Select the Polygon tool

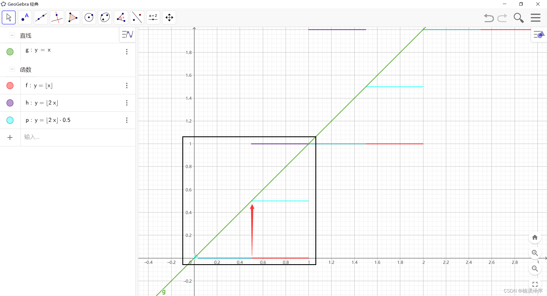73,18
